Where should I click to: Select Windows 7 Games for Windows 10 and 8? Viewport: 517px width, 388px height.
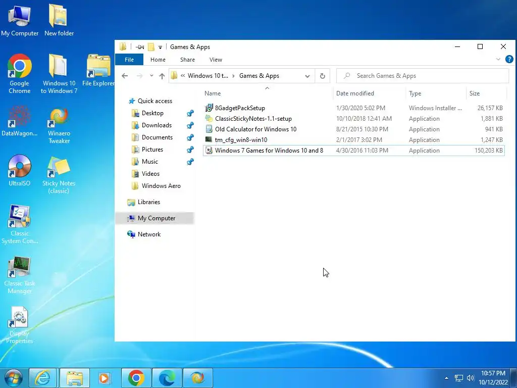354,151
